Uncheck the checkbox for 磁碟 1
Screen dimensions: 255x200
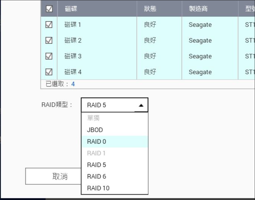(49, 25)
